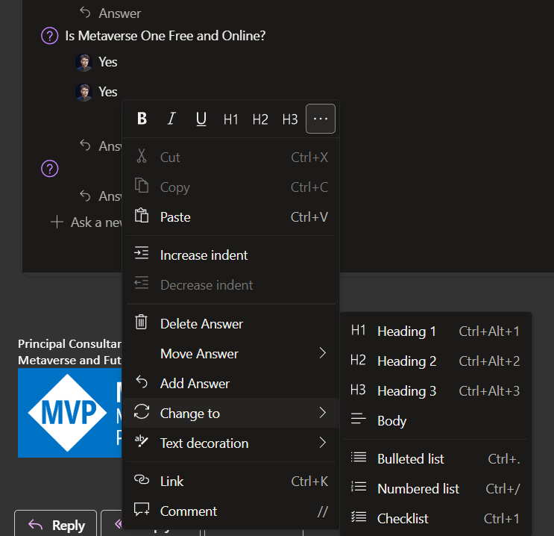
Task: Toggle Bold formatting in floating toolbar
Action: click(142, 119)
